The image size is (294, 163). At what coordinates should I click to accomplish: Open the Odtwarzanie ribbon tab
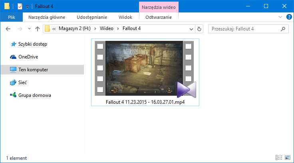coord(159,17)
